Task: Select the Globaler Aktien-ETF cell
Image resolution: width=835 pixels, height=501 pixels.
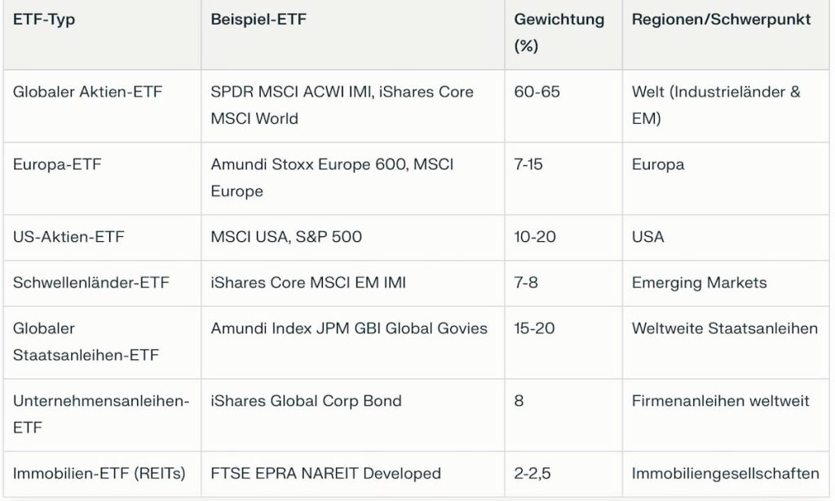Action: (x=87, y=92)
